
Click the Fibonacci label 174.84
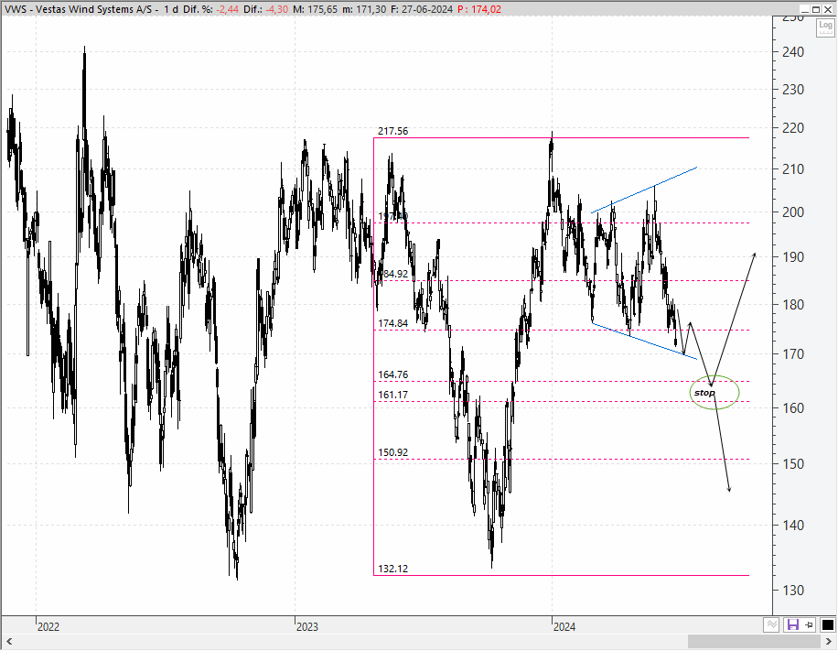[392, 323]
